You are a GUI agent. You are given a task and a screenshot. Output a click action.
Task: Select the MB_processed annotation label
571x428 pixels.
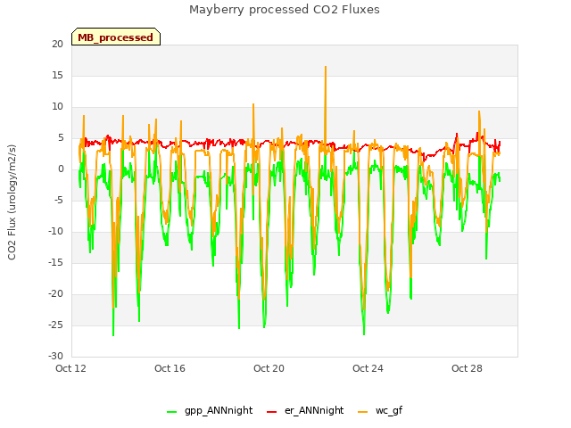116,37
